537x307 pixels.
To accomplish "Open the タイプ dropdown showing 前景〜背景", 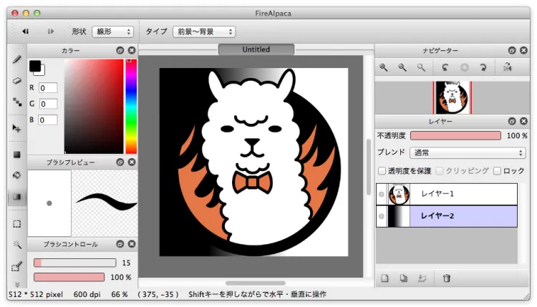I will tap(204, 31).
